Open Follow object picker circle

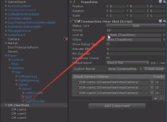[x=164, y=40]
